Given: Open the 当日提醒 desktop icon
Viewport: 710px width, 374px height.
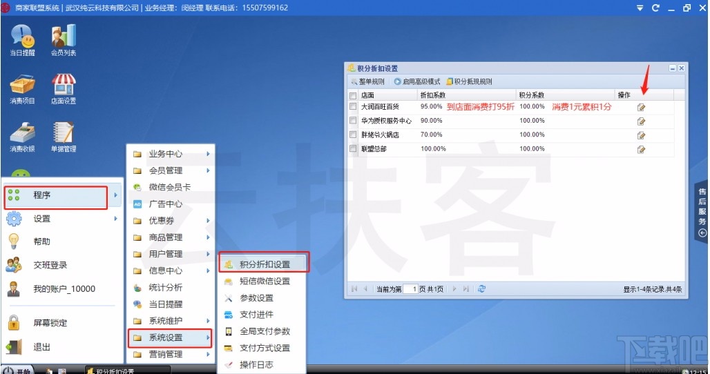Looking at the screenshot, I should 22,40.
